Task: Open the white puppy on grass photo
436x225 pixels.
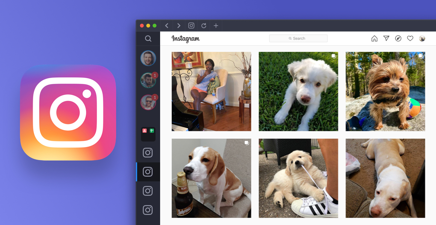Action: 298,91
